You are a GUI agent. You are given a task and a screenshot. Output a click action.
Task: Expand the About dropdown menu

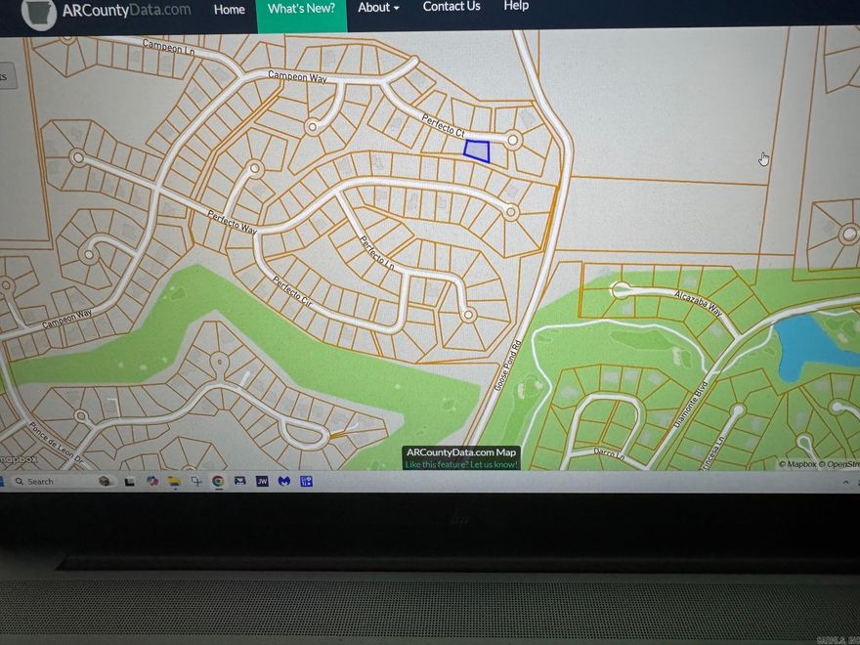[378, 8]
